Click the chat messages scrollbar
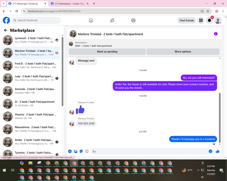Screen dimensions: 227x181 point(220,118)
